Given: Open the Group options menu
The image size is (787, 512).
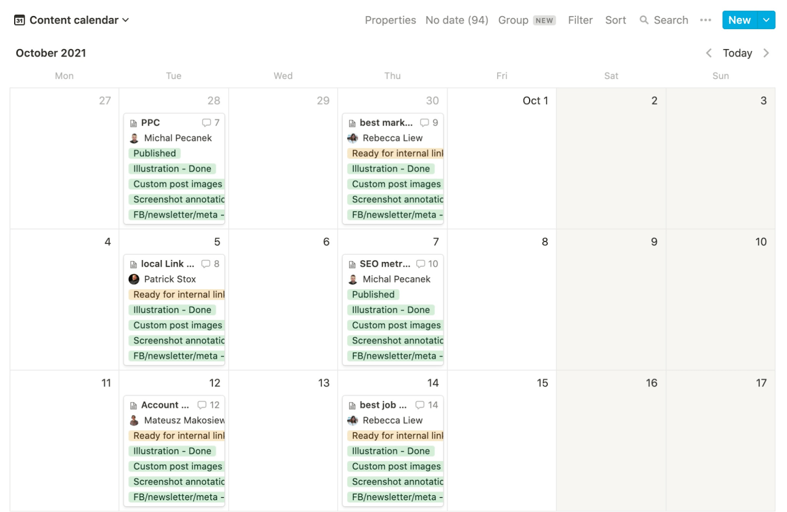Looking at the screenshot, I should [513, 20].
